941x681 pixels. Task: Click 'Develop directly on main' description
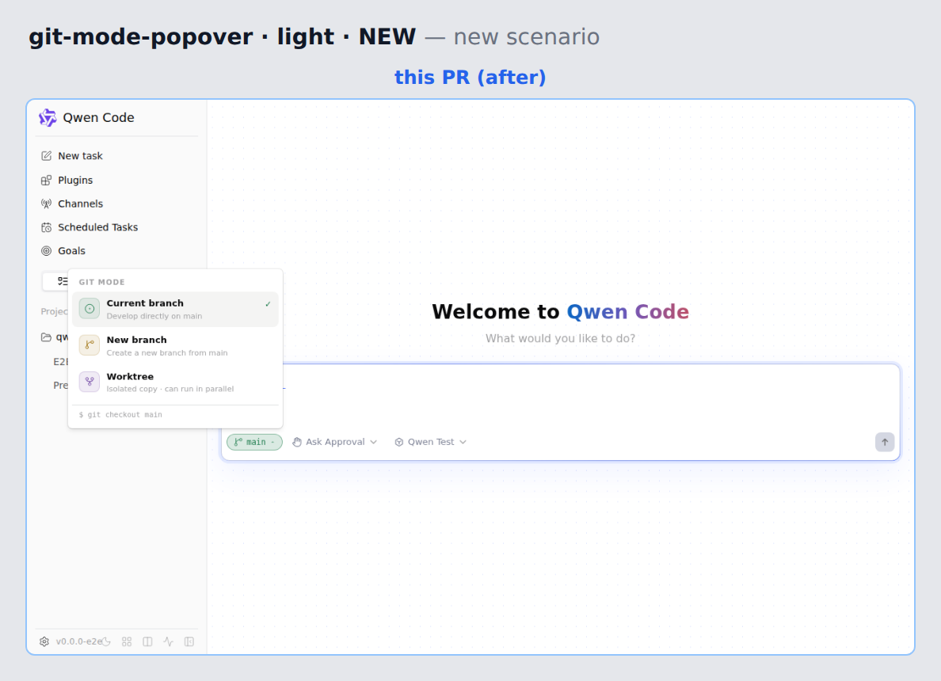tap(154, 316)
